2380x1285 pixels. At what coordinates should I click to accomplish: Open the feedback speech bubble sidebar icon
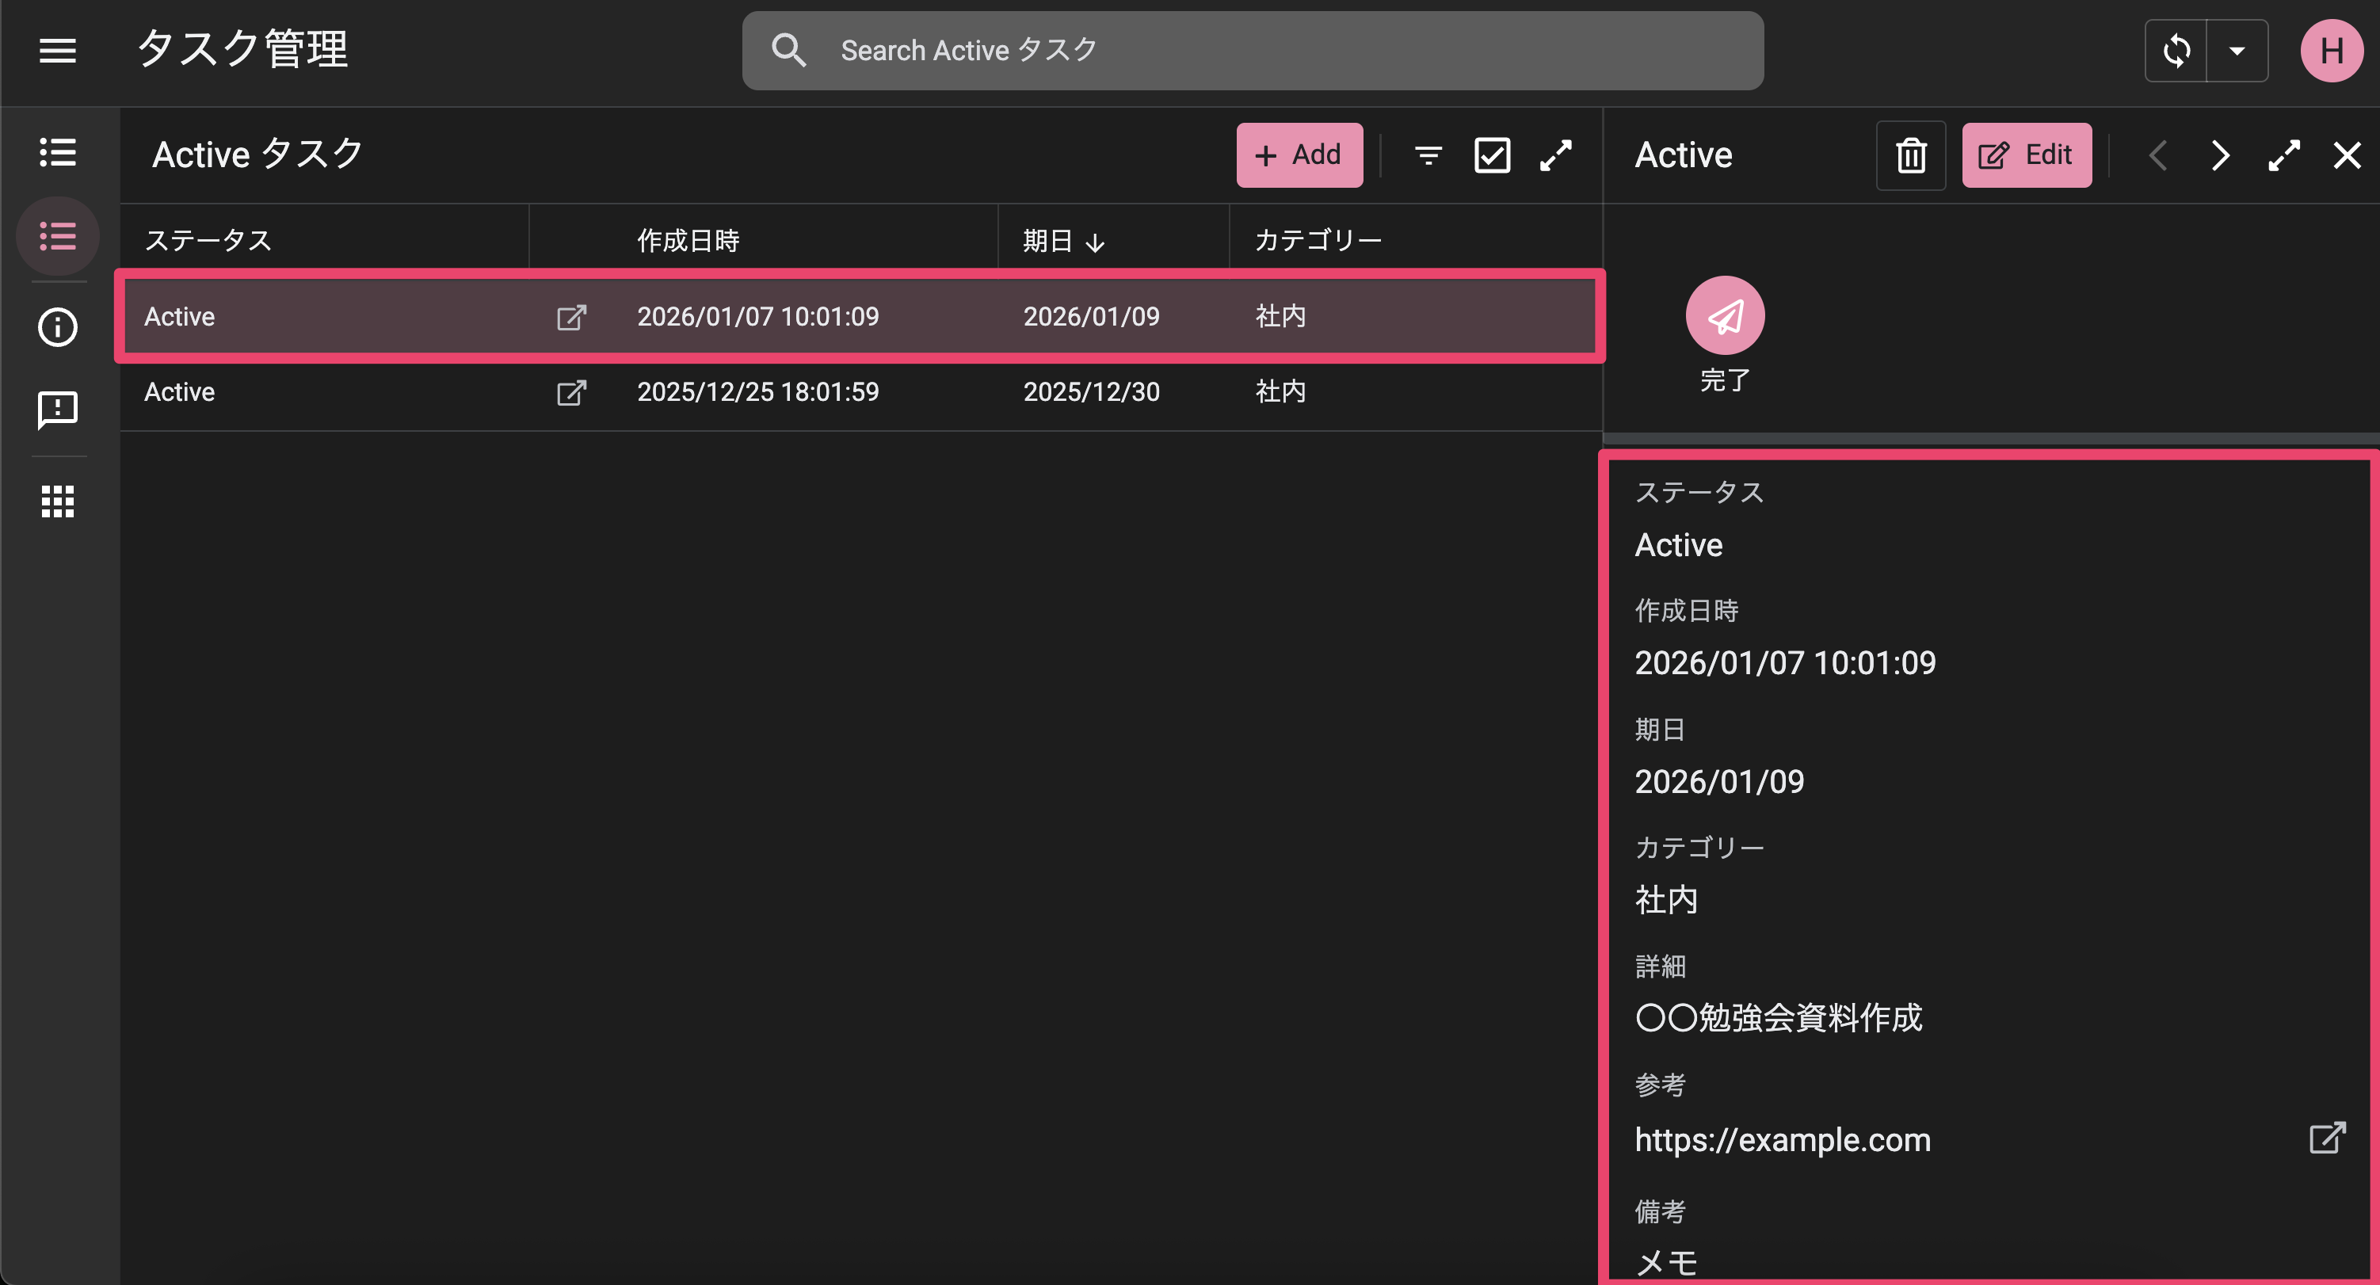coord(57,410)
